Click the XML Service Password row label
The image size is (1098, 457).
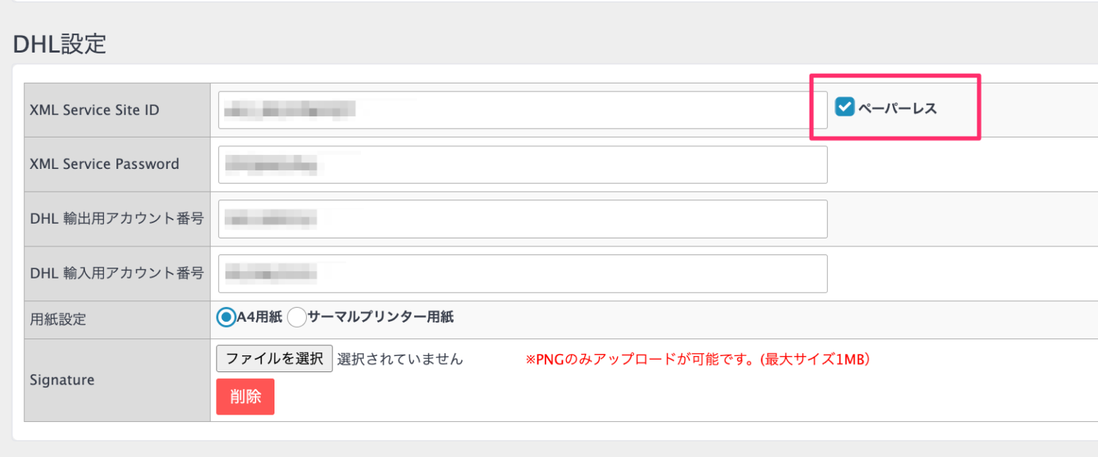point(105,165)
